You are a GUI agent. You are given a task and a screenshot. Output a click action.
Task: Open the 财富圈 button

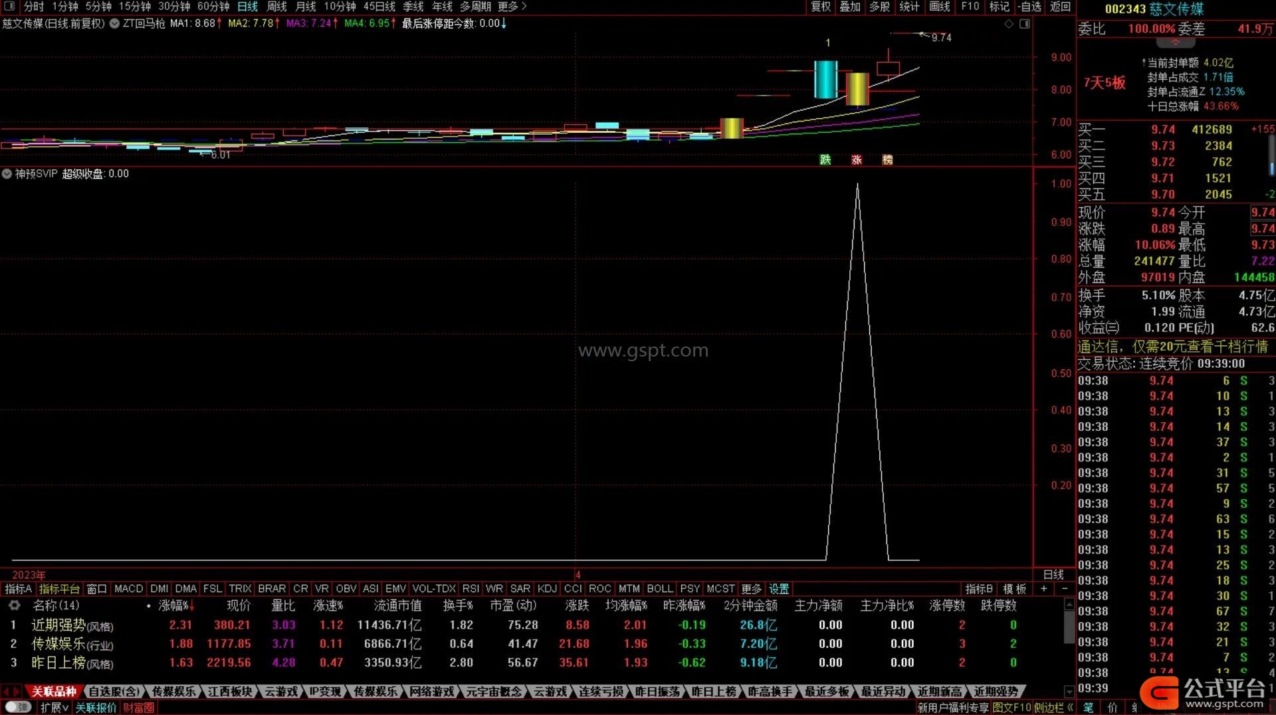[139, 708]
